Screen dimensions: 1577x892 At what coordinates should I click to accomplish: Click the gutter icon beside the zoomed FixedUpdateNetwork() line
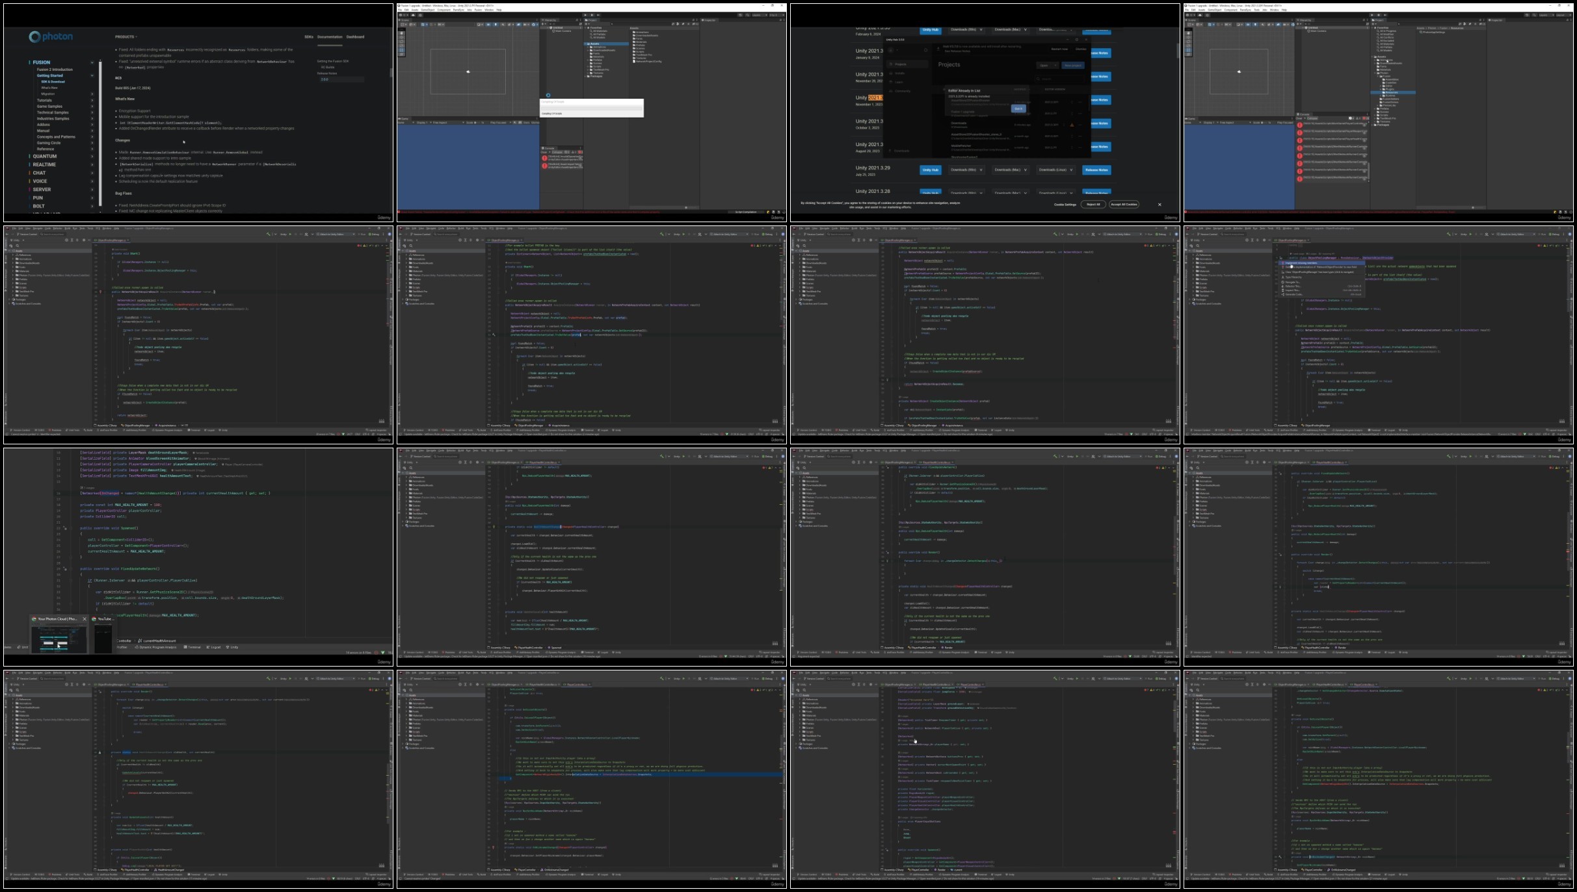(65, 568)
